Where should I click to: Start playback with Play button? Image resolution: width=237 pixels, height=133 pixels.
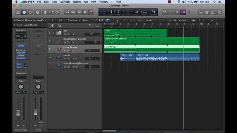(85, 12)
